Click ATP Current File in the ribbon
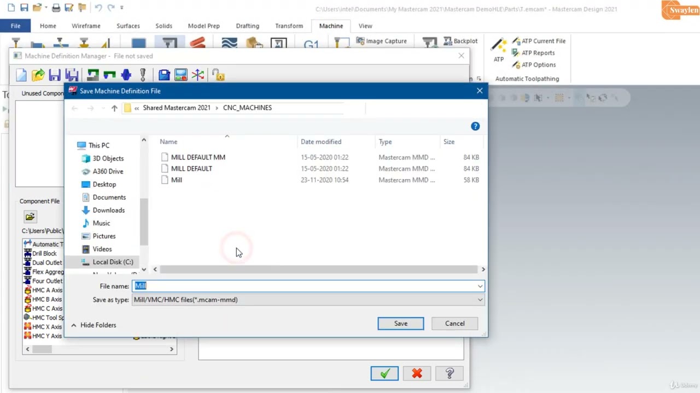 [539, 41]
